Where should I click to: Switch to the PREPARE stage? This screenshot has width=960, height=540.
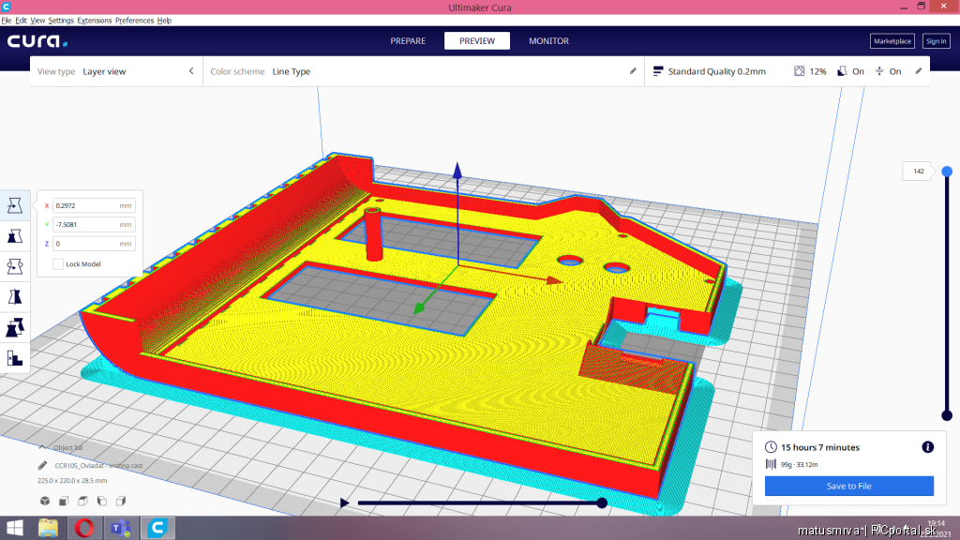point(408,41)
